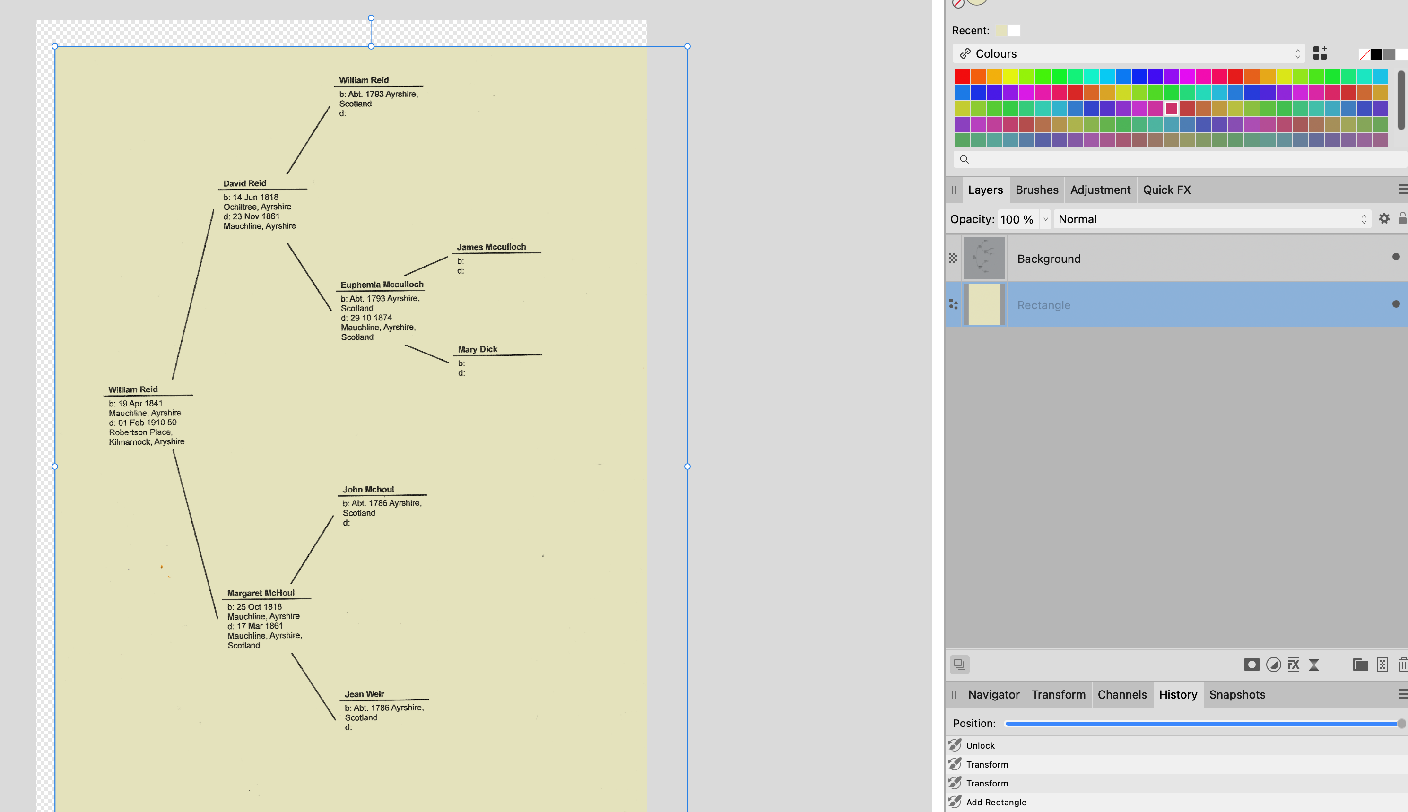Pick the black swatch beside the palette menu
The image size is (1408, 812).
coord(1376,55)
